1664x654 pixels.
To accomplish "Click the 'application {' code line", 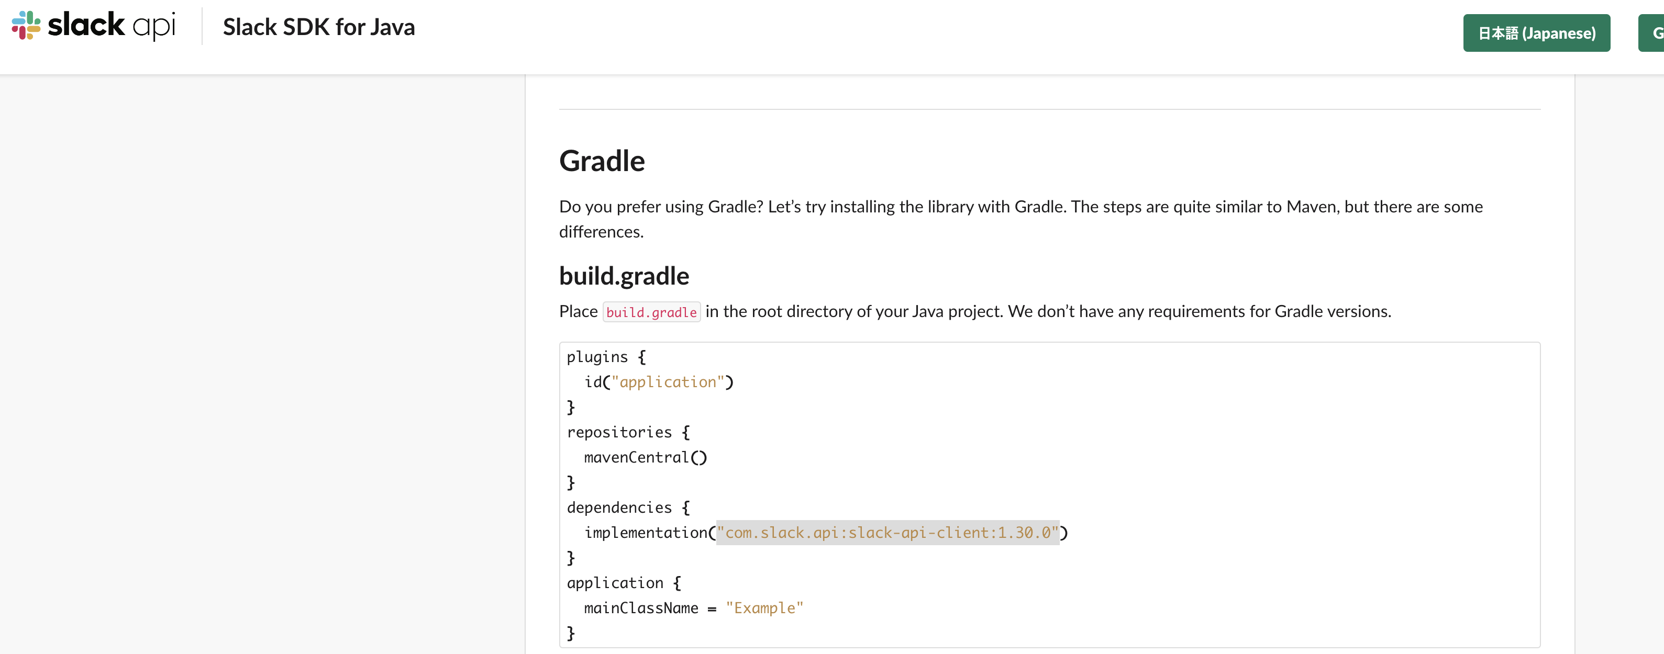I will point(624,583).
